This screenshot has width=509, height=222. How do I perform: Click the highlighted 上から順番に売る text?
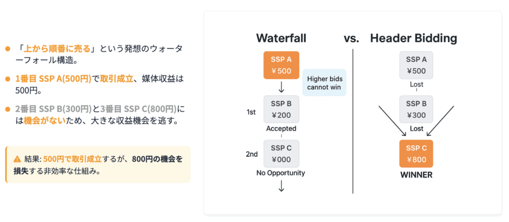pos(57,49)
